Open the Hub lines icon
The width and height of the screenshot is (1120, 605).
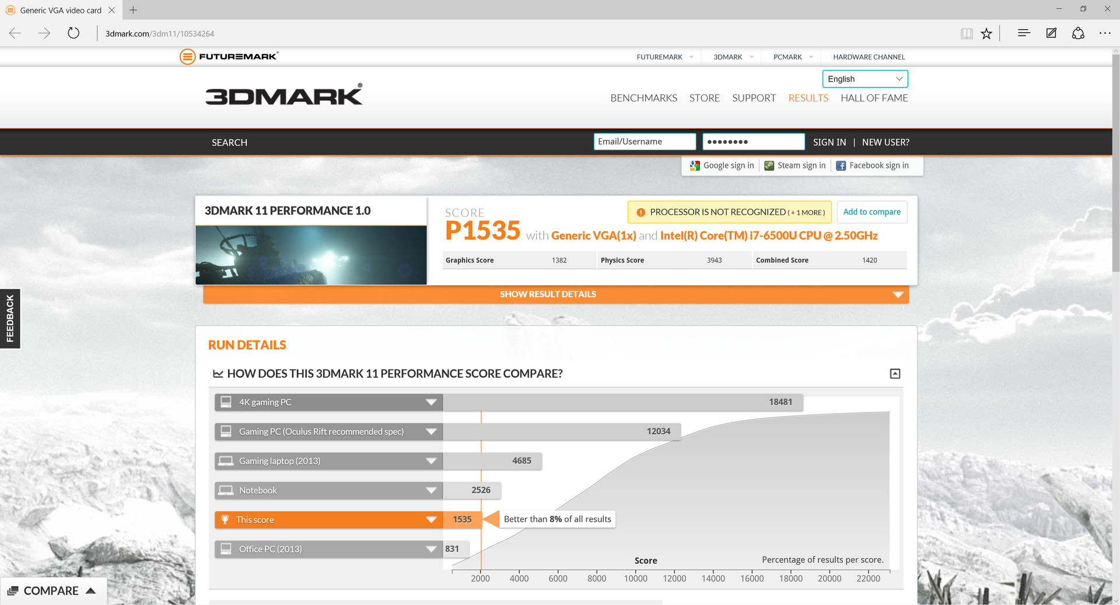1024,33
